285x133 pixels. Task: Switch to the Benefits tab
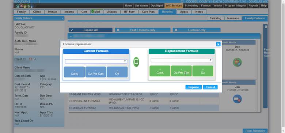tap(167, 12)
